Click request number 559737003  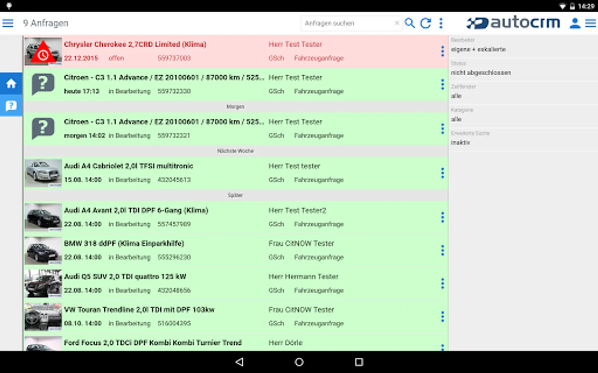(174, 58)
